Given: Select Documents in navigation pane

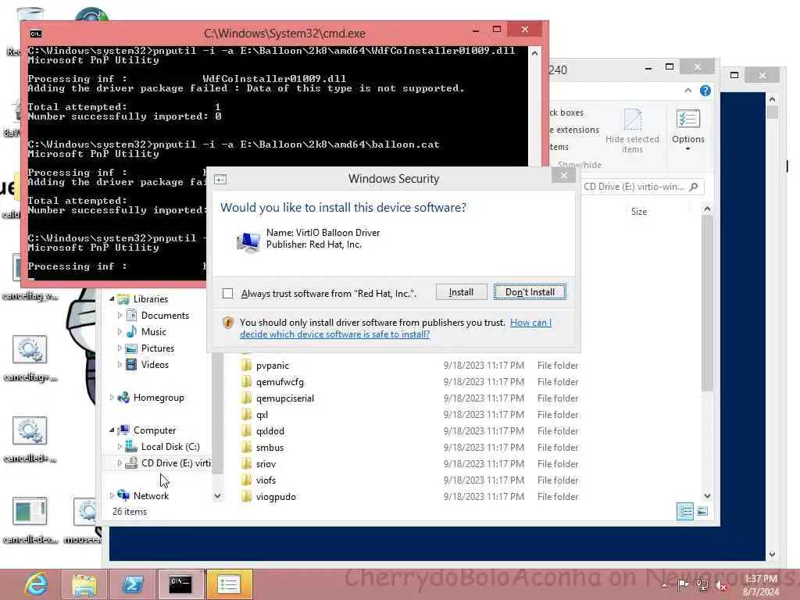Looking at the screenshot, I should [165, 316].
